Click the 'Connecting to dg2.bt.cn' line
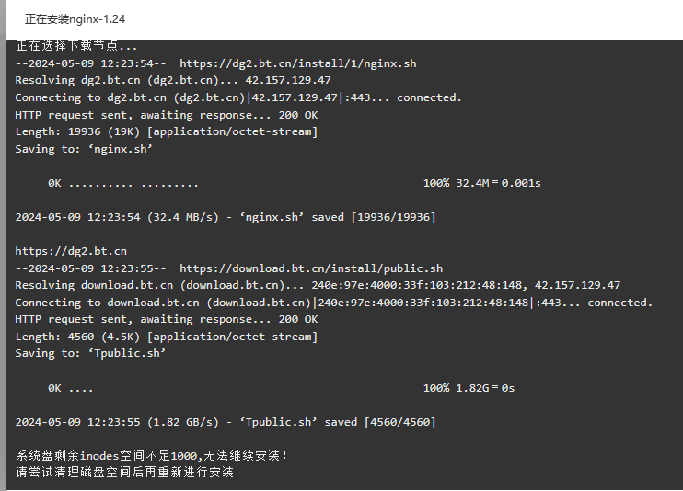 click(x=238, y=98)
